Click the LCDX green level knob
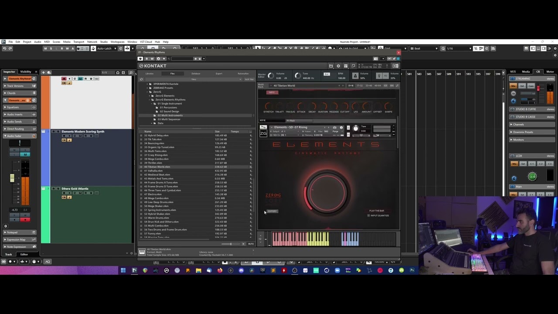 (532, 176)
